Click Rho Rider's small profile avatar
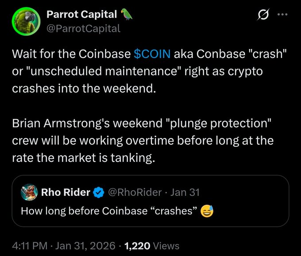 pos(29,192)
